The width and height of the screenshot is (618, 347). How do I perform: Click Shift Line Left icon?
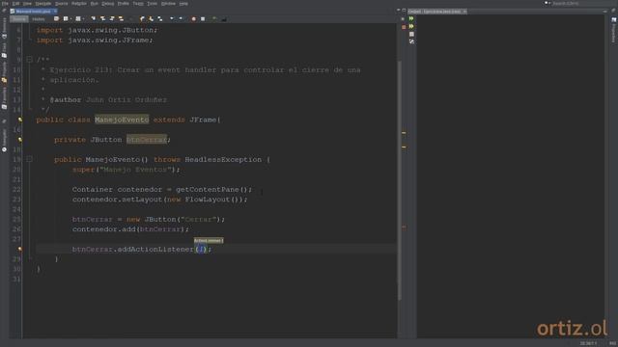(172, 18)
